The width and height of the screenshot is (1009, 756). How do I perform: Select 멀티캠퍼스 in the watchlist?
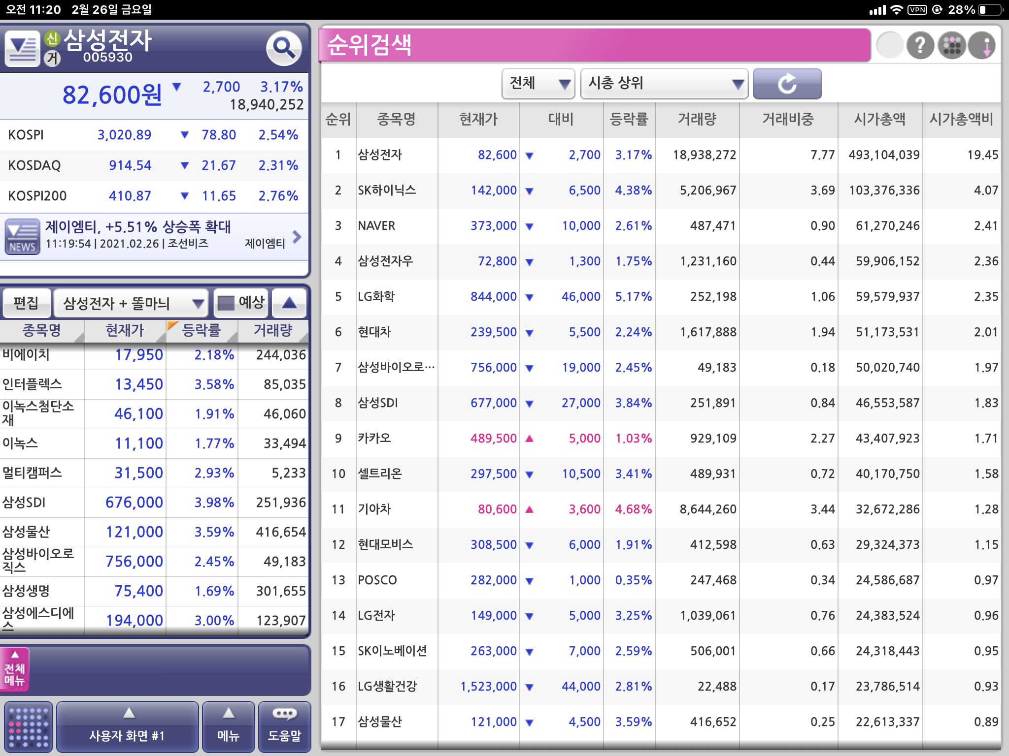click(x=154, y=473)
